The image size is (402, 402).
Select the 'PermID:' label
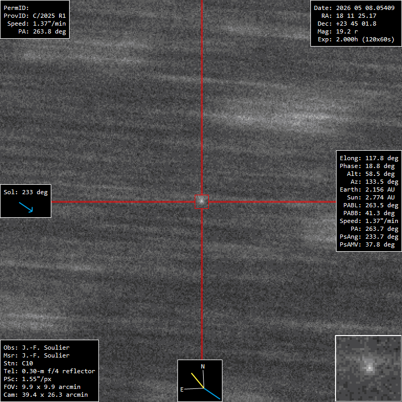point(16,8)
